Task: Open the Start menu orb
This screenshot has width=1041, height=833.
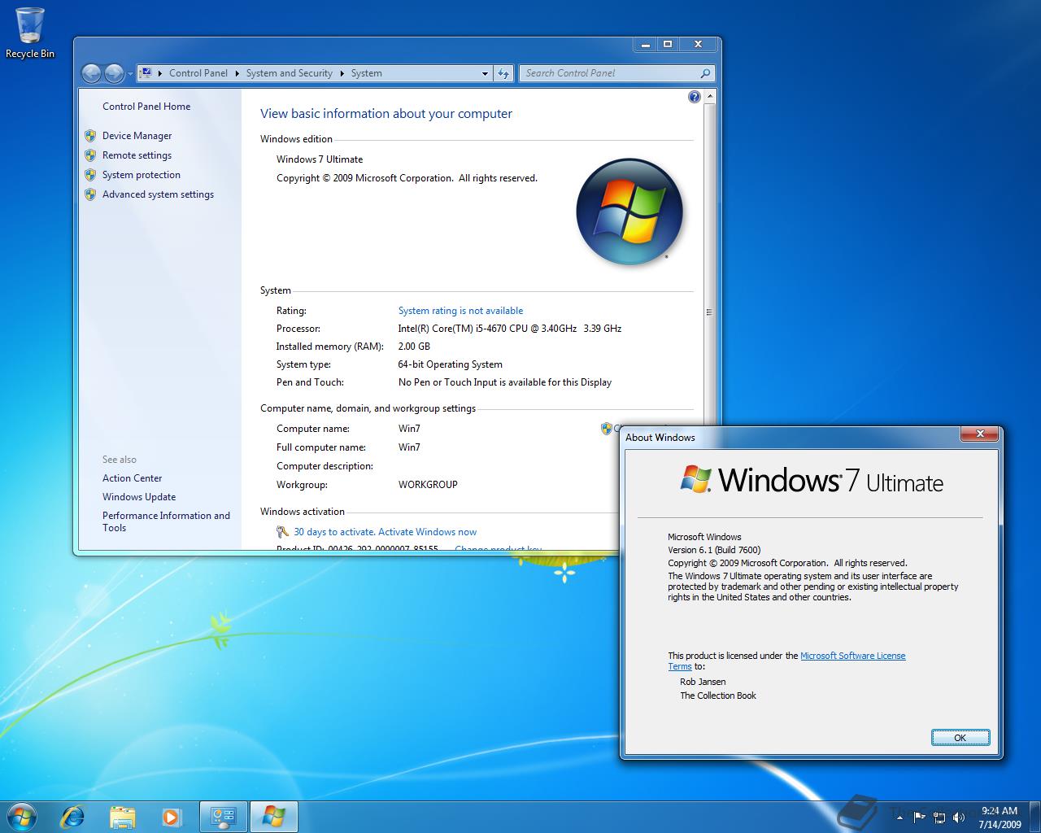Action: click(x=21, y=817)
